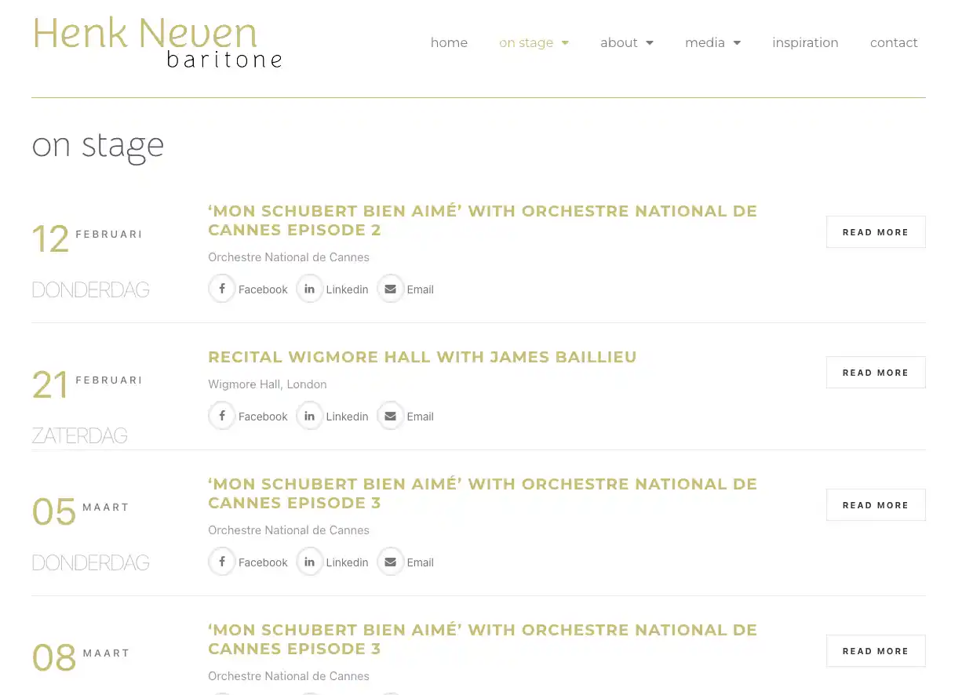The height and width of the screenshot is (695, 962).
Task: Click LinkedIn share icon for 12 Februari event
Action: (x=309, y=289)
